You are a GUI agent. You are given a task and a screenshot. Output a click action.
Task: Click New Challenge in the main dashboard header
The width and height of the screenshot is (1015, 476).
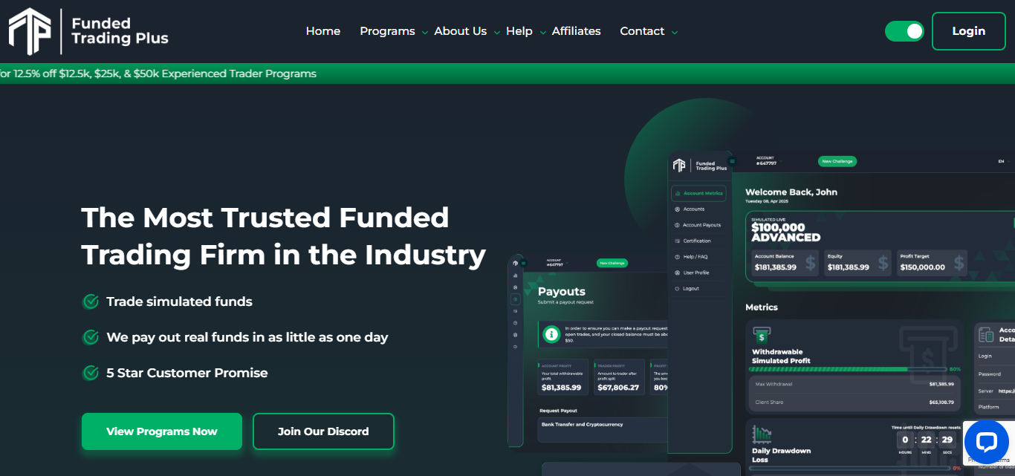click(837, 161)
